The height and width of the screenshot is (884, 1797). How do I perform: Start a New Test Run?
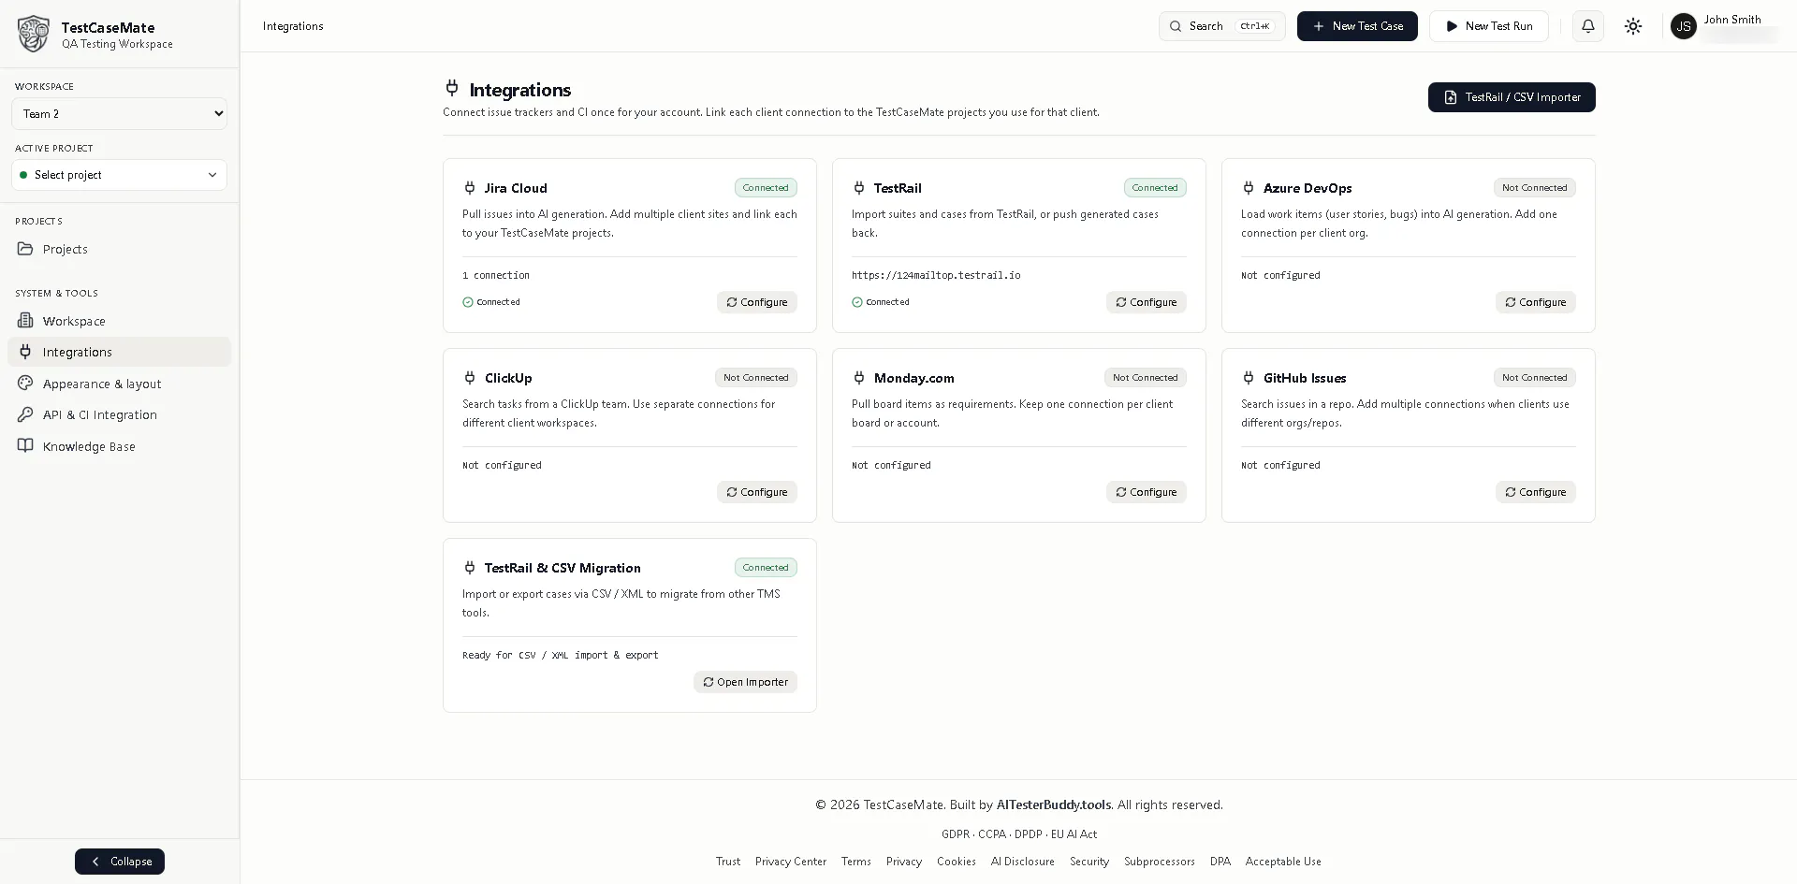(1489, 26)
